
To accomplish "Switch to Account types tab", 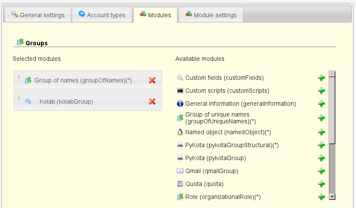I will (x=102, y=15).
